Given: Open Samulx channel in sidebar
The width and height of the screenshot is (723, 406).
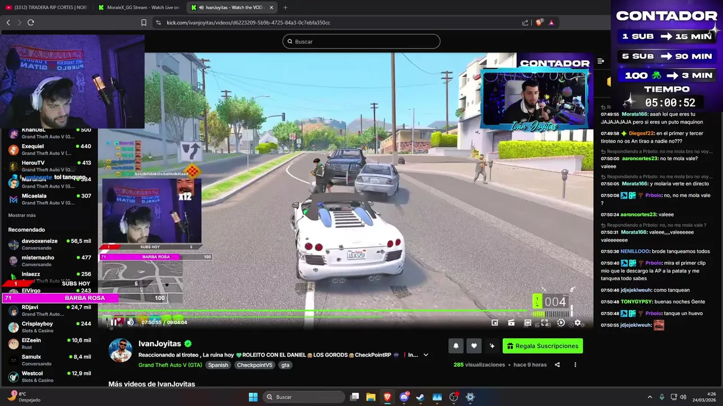Looking at the screenshot, I should click(x=50, y=360).
